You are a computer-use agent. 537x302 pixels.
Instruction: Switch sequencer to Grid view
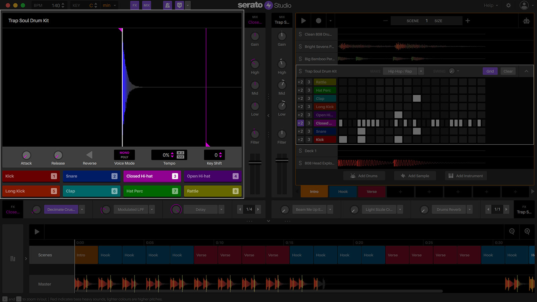pos(490,71)
